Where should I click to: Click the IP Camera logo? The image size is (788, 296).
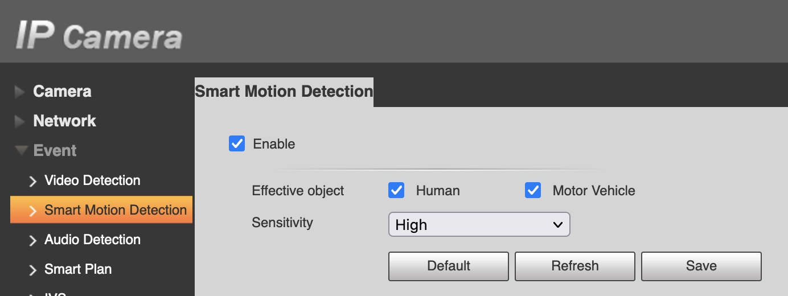coord(98,35)
